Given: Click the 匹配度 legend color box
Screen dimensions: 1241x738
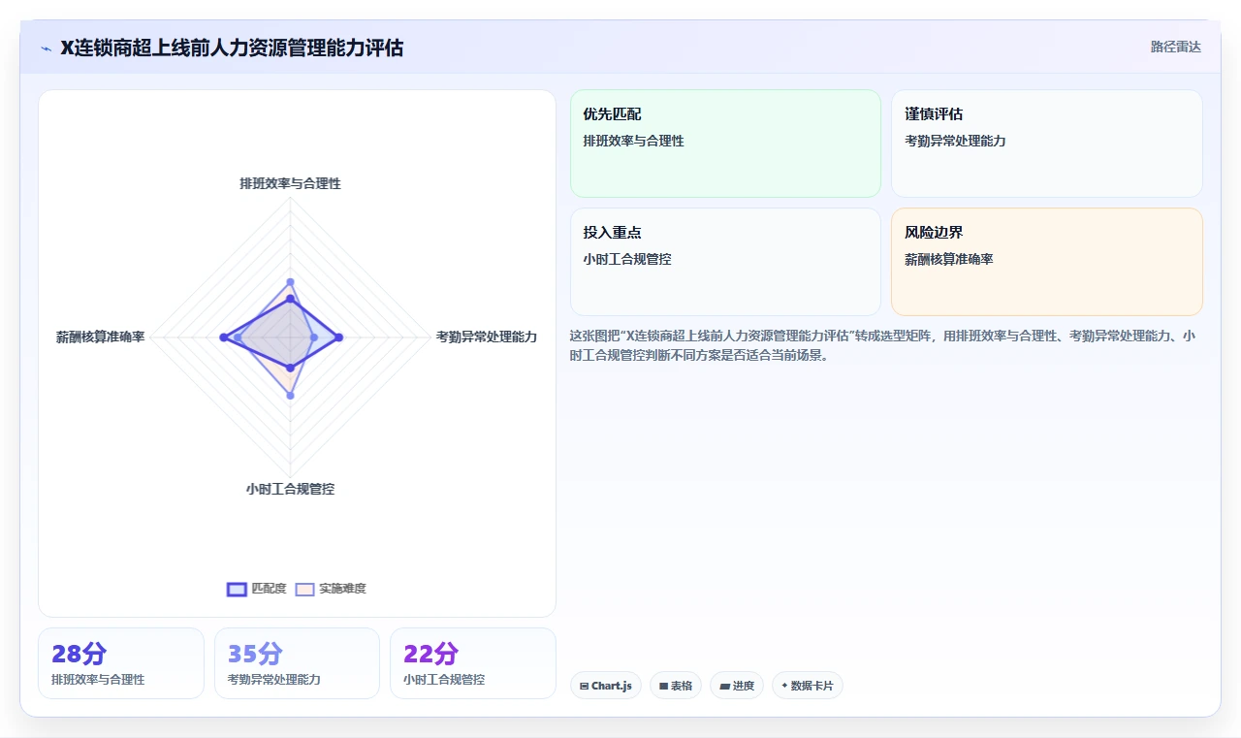Looking at the screenshot, I should 237,590.
